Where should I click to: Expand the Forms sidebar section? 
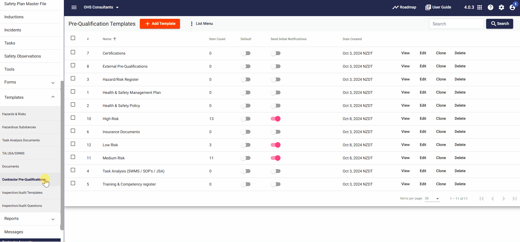click(30, 82)
